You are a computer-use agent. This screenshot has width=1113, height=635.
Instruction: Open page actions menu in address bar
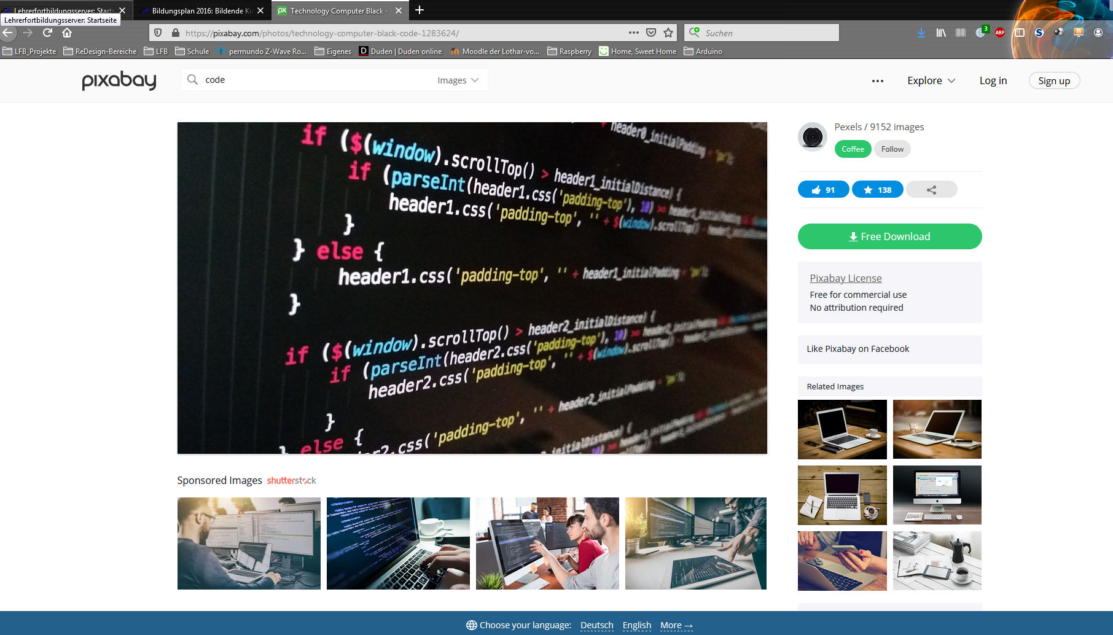[x=634, y=33]
